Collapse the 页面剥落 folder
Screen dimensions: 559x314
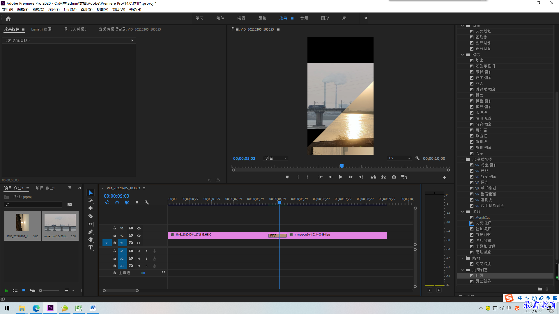click(x=462, y=270)
